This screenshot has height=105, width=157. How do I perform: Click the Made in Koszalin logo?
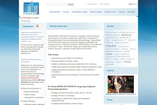click(x=31, y=8)
